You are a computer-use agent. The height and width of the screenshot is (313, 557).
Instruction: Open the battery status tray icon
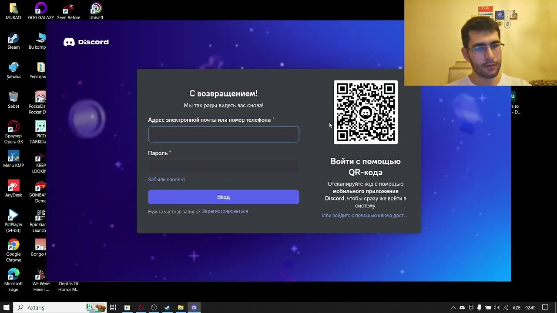click(x=488, y=308)
